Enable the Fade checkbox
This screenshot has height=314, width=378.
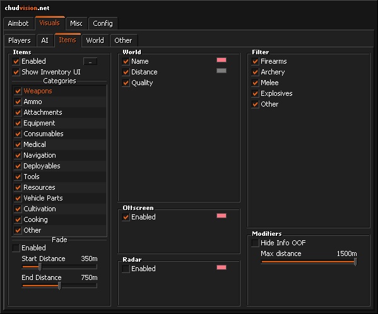[16, 248]
